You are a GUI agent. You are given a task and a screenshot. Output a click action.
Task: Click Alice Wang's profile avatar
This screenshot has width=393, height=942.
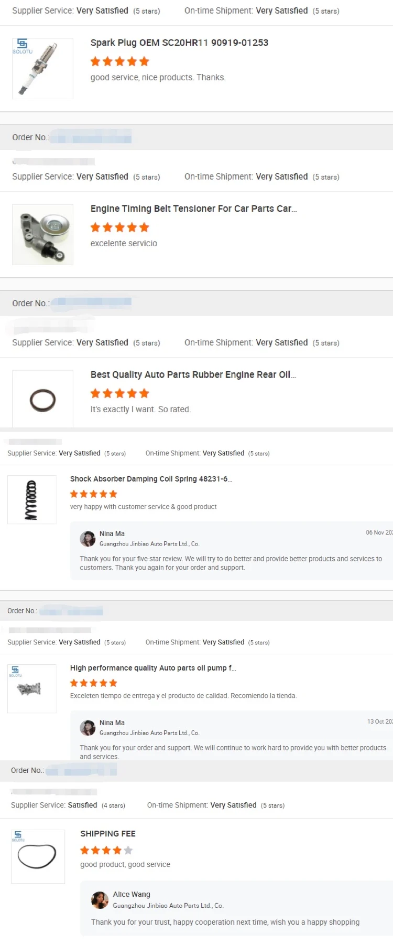100,900
